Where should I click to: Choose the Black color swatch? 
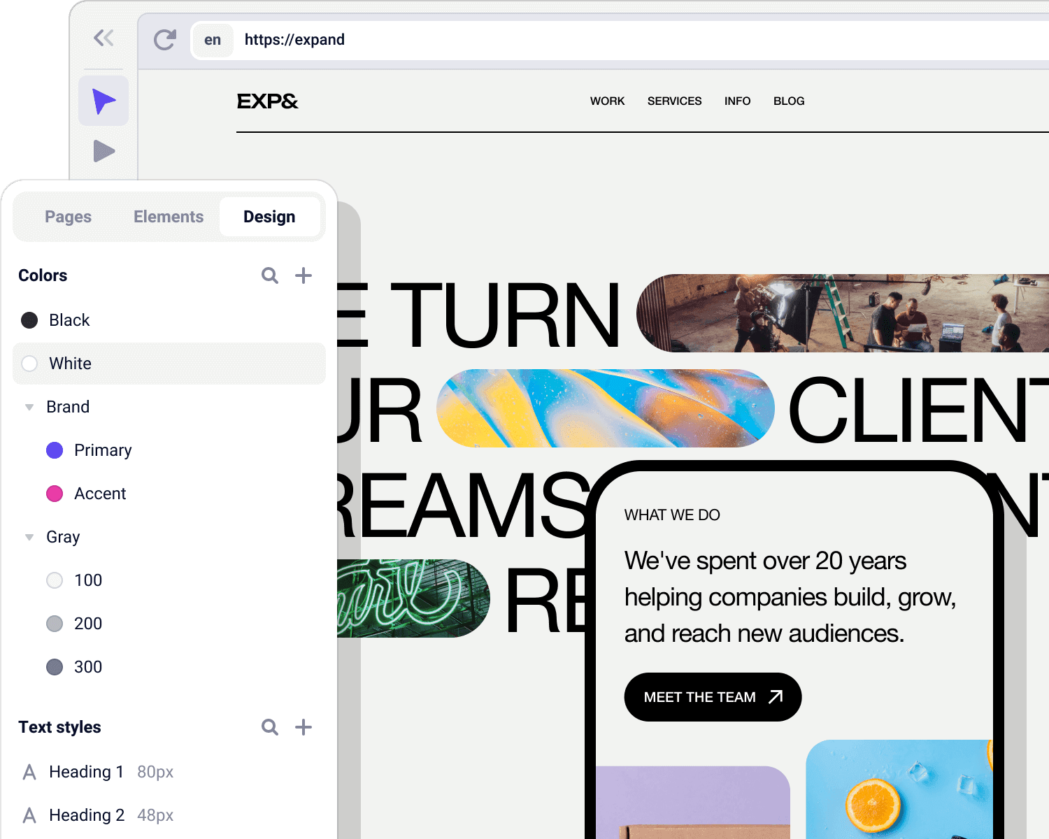(29, 320)
